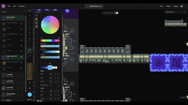
Task: Click the Double Ops v6 project title
Action: (x=95, y=6)
